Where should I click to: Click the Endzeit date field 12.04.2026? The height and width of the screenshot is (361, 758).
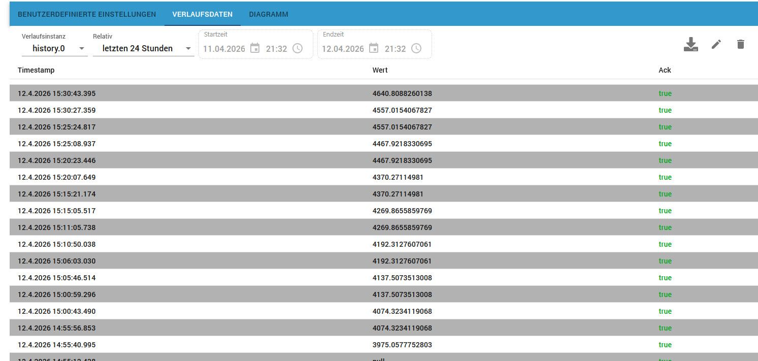343,49
